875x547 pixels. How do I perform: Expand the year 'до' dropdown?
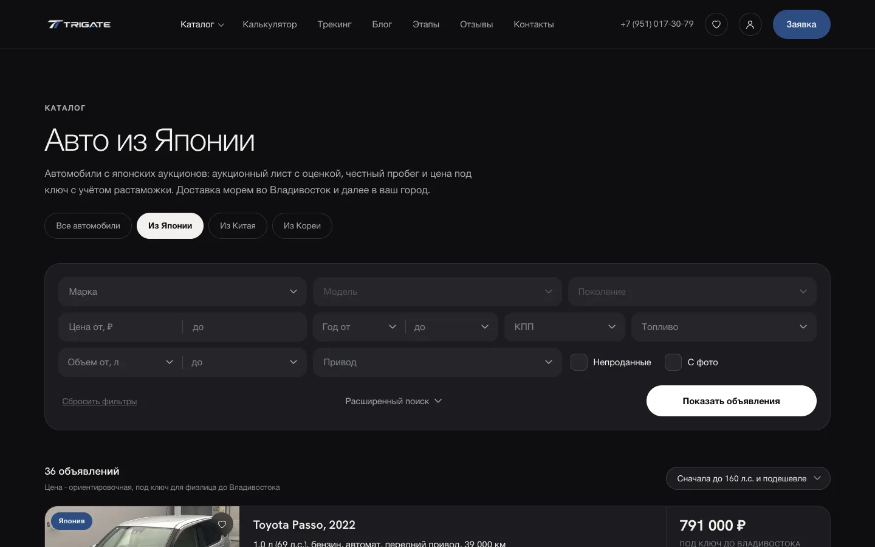coord(452,327)
